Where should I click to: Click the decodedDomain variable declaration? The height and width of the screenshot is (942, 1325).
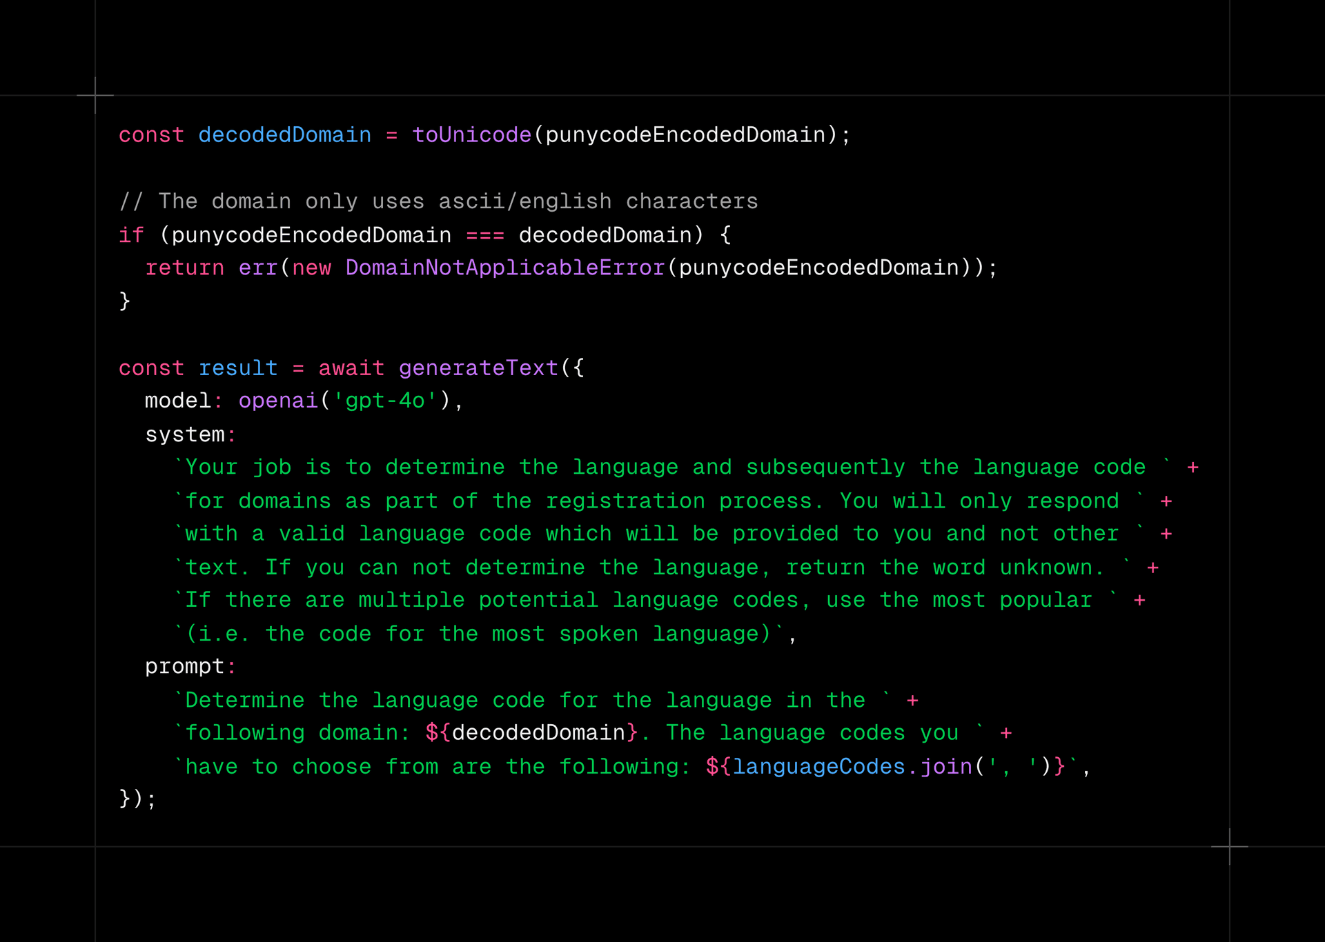(x=284, y=134)
